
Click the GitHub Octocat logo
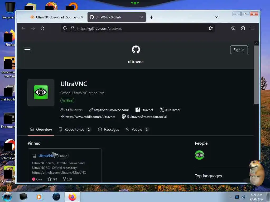(x=136, y=49)
